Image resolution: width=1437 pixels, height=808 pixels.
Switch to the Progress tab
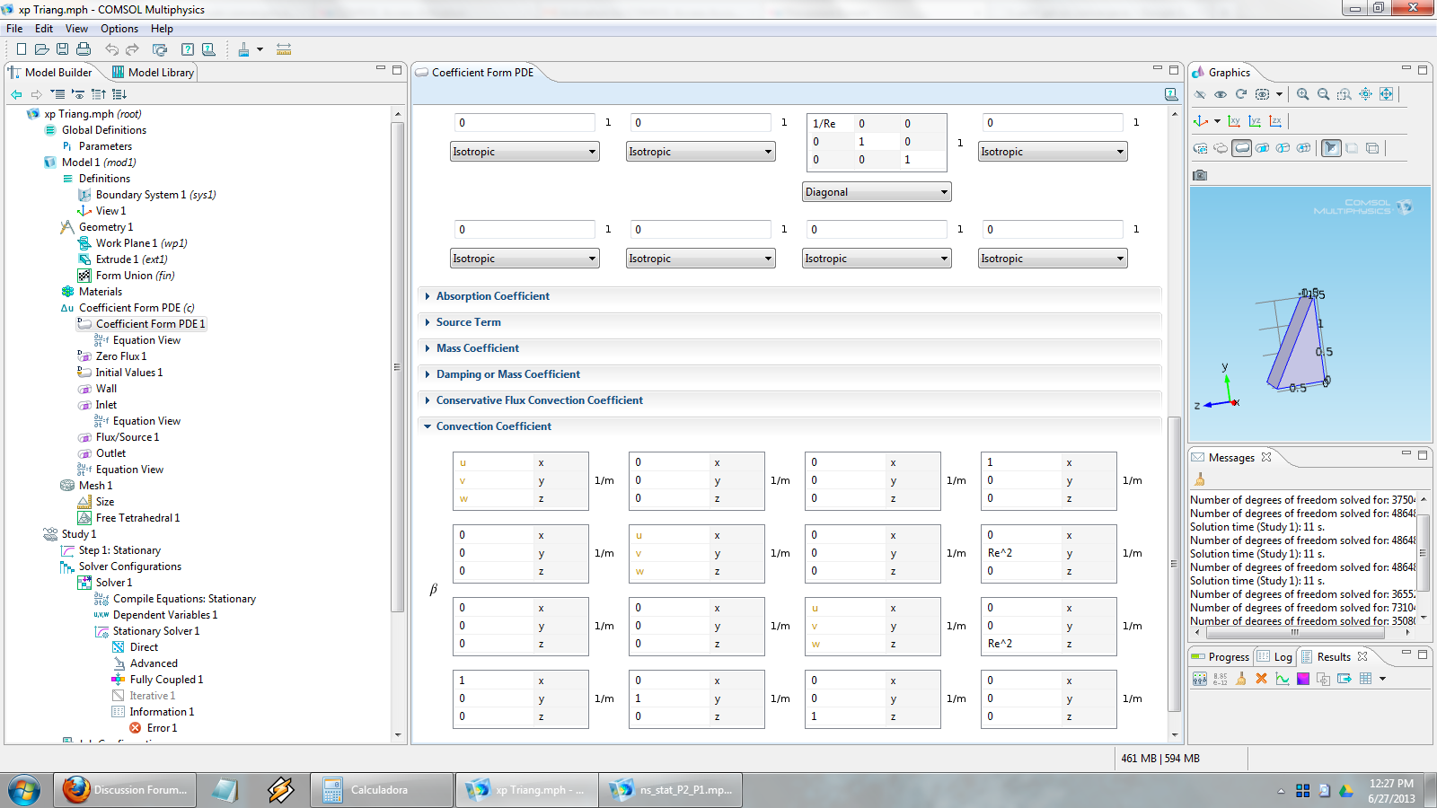[x=1221, y=657]
